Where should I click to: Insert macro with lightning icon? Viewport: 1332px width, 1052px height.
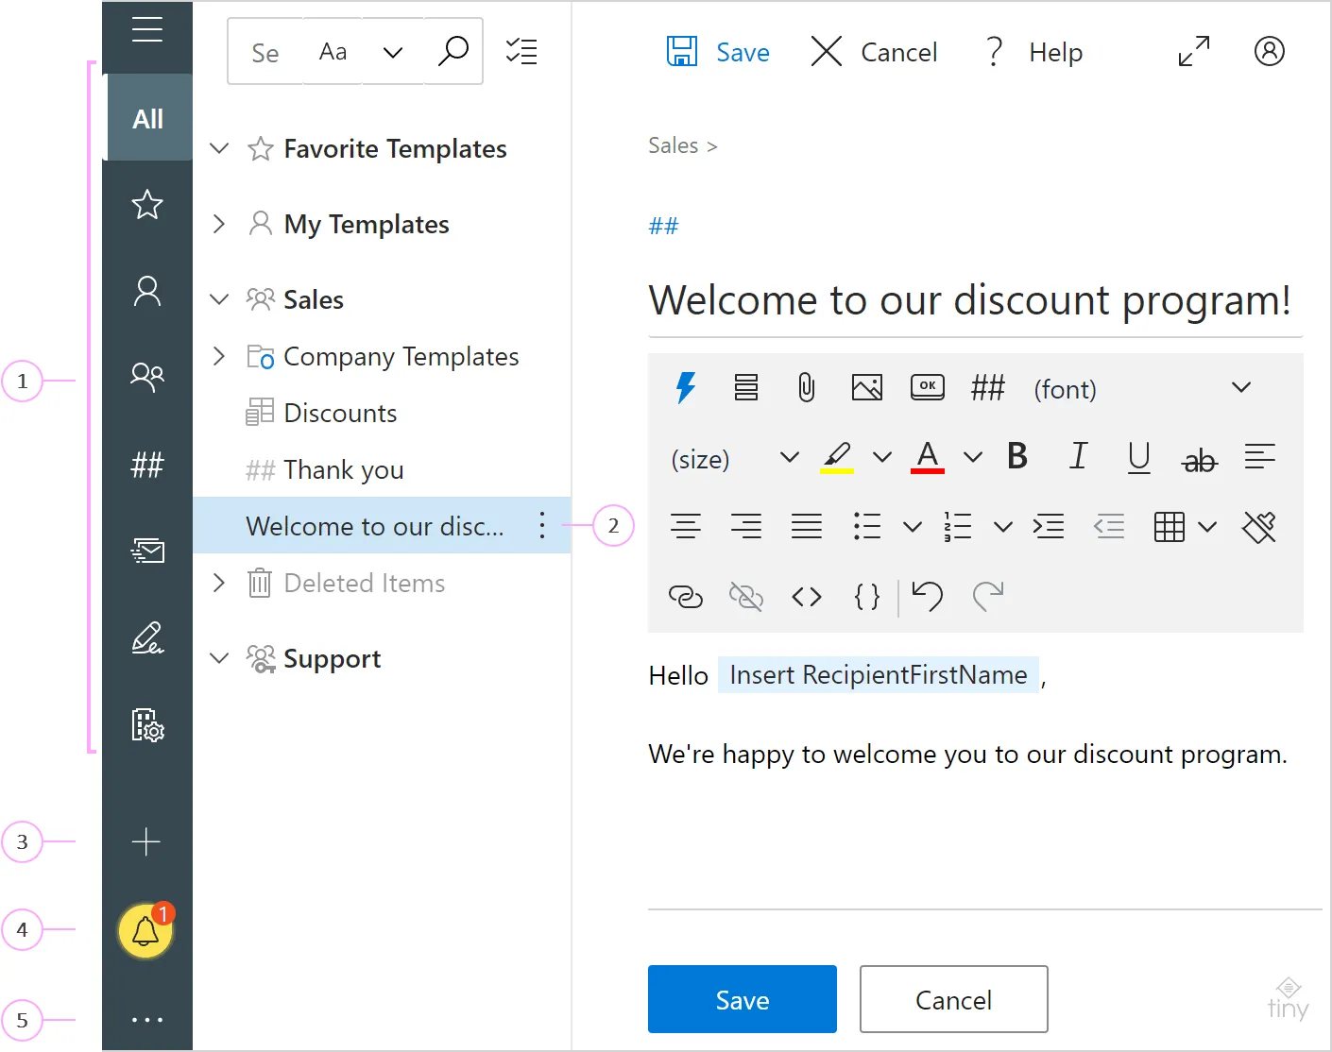(x=686, y=387)
